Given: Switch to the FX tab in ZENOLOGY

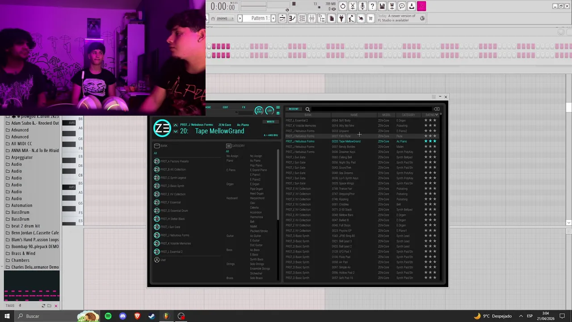Looking at the screenshot, I should click(244, 107).
